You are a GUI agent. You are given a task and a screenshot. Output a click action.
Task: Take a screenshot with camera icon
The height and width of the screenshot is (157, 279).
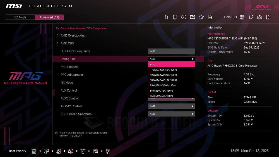pyautogui.click(x=259, y=17)
